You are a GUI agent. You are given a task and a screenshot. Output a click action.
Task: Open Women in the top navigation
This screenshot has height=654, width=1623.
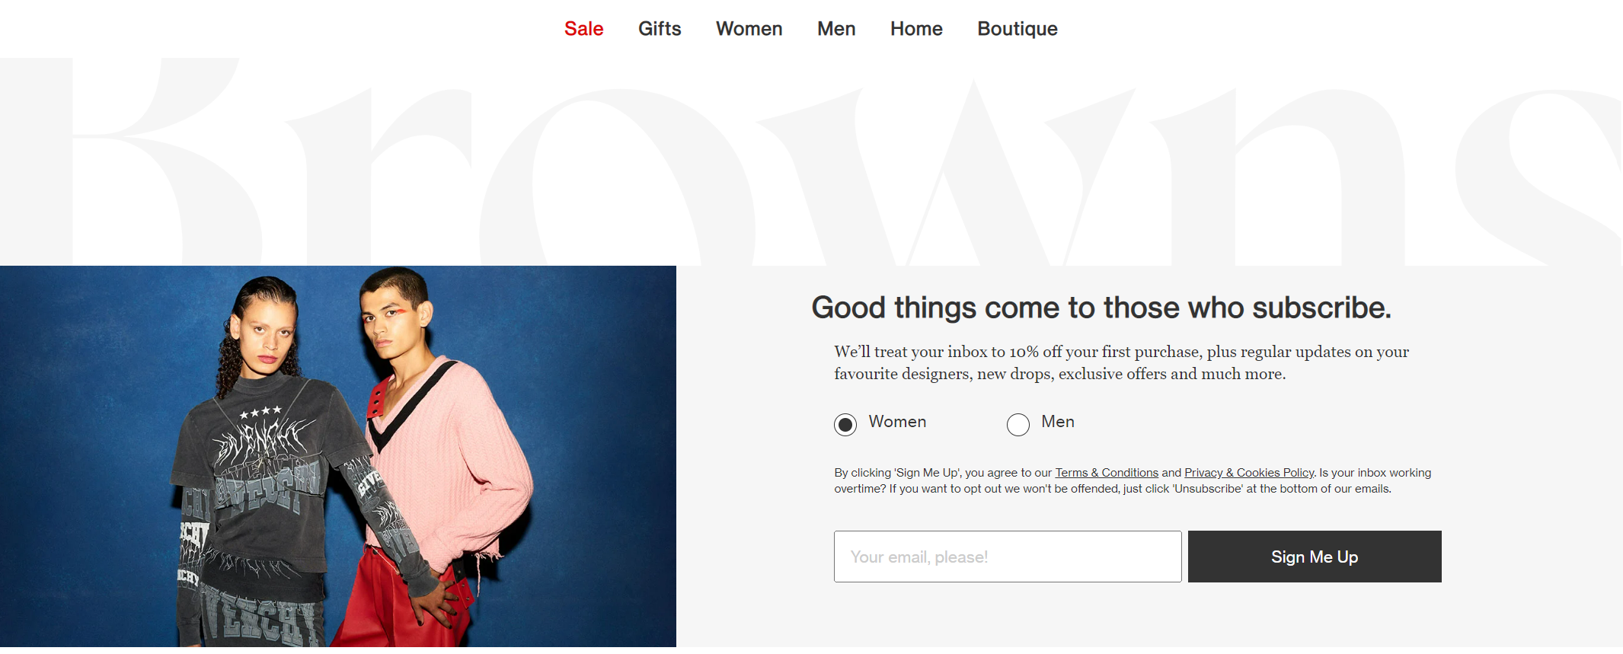coord(749,29)
